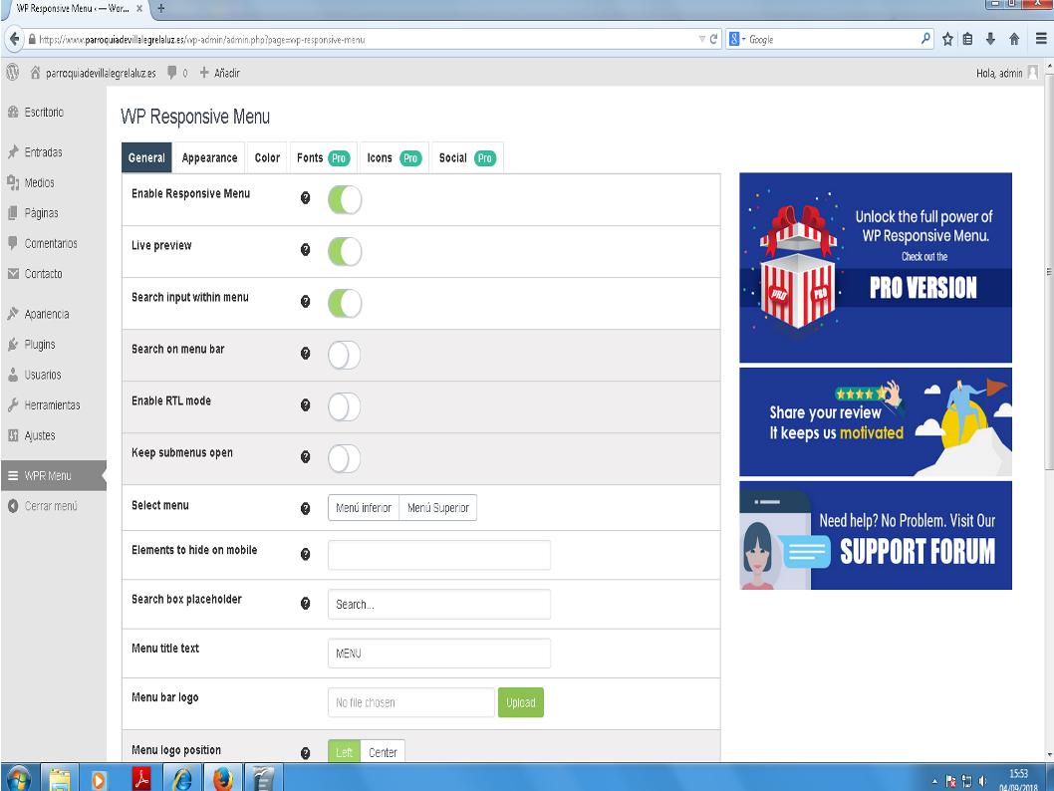
Task: Switch to the Color tab
Action: pyautogui.click(x=267, y=158)
